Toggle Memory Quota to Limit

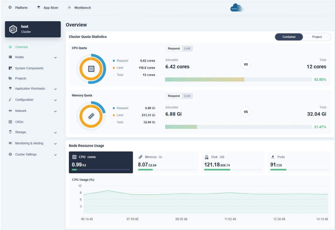coord(187,96)
